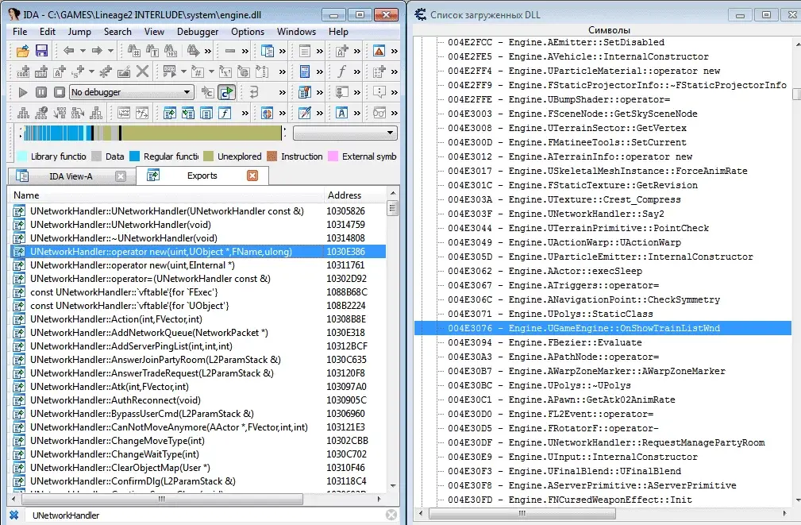Jump back with the left arrow
801x525 pixels.
[x=68, y=51]
